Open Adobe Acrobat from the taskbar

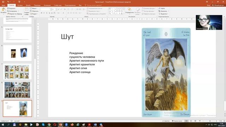pyautogui.click(x=89, y=125)
